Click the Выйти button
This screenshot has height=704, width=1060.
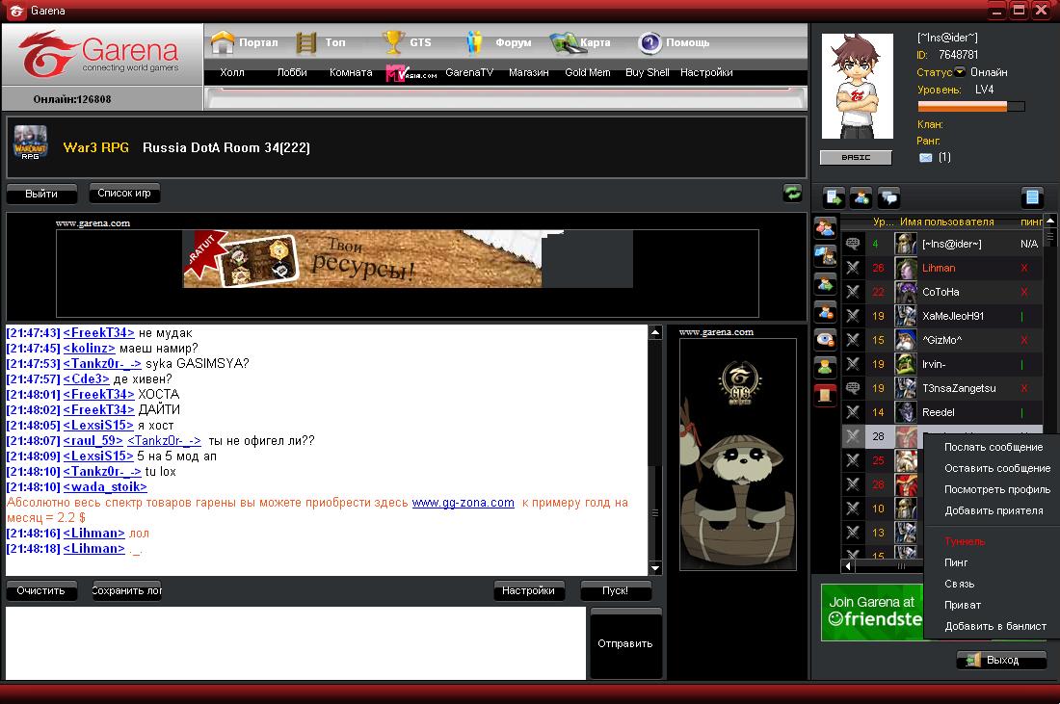[41, 194]
